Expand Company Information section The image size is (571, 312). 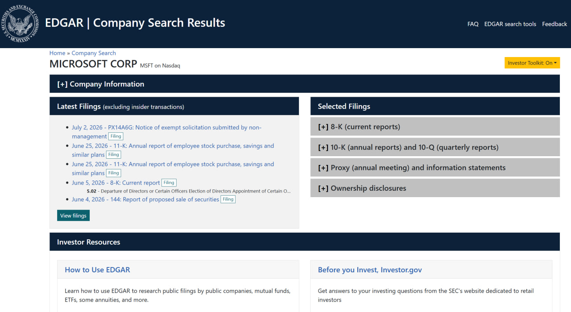coord(304,84)
